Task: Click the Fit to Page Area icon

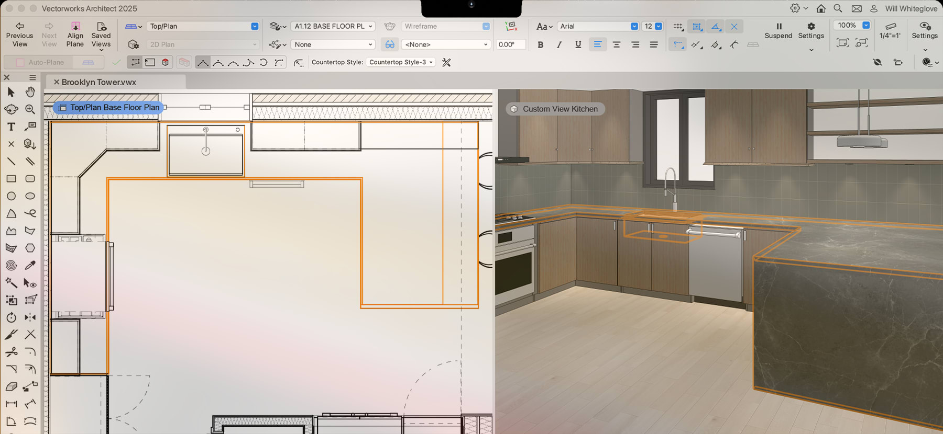Action: [842, 43]
